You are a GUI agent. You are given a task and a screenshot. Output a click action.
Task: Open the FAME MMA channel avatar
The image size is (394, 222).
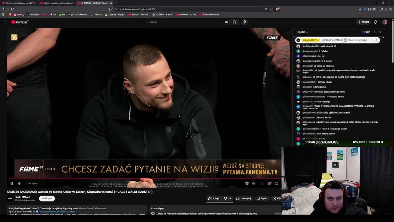click(10, 198)
